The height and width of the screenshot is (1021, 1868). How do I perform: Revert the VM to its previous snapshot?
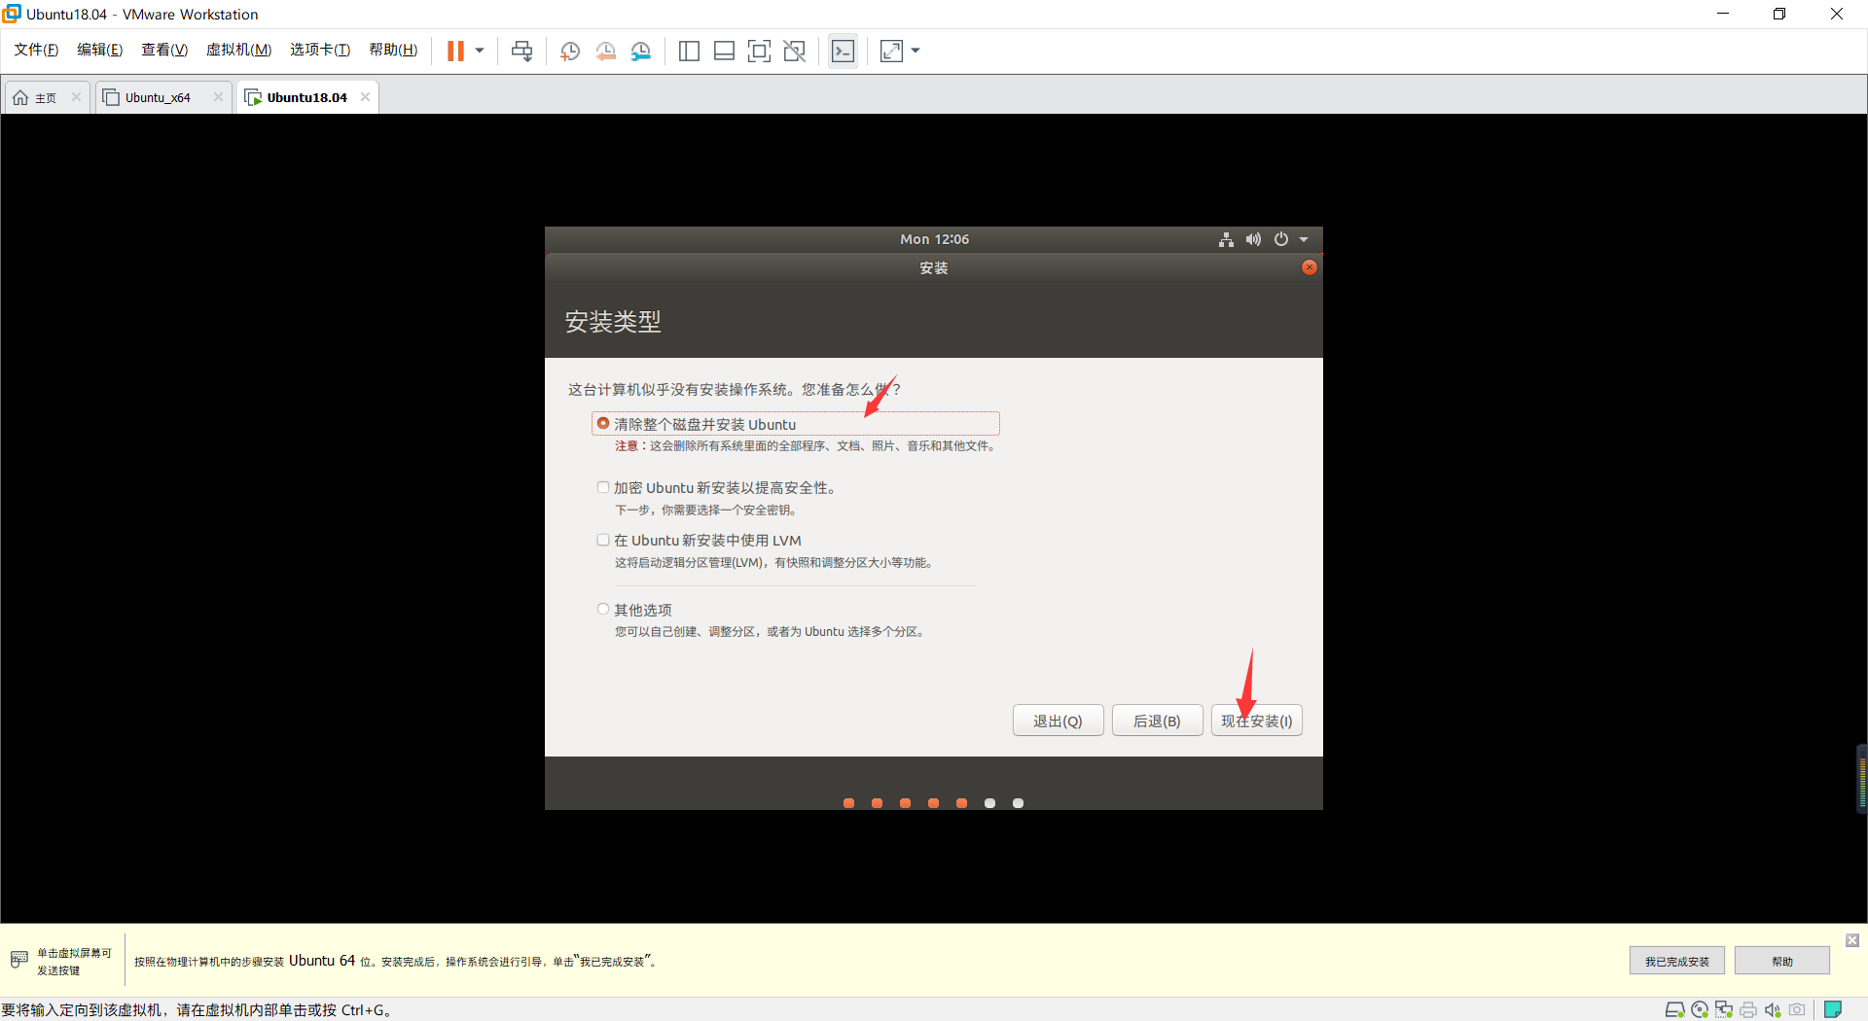click(x=605, y=51)
